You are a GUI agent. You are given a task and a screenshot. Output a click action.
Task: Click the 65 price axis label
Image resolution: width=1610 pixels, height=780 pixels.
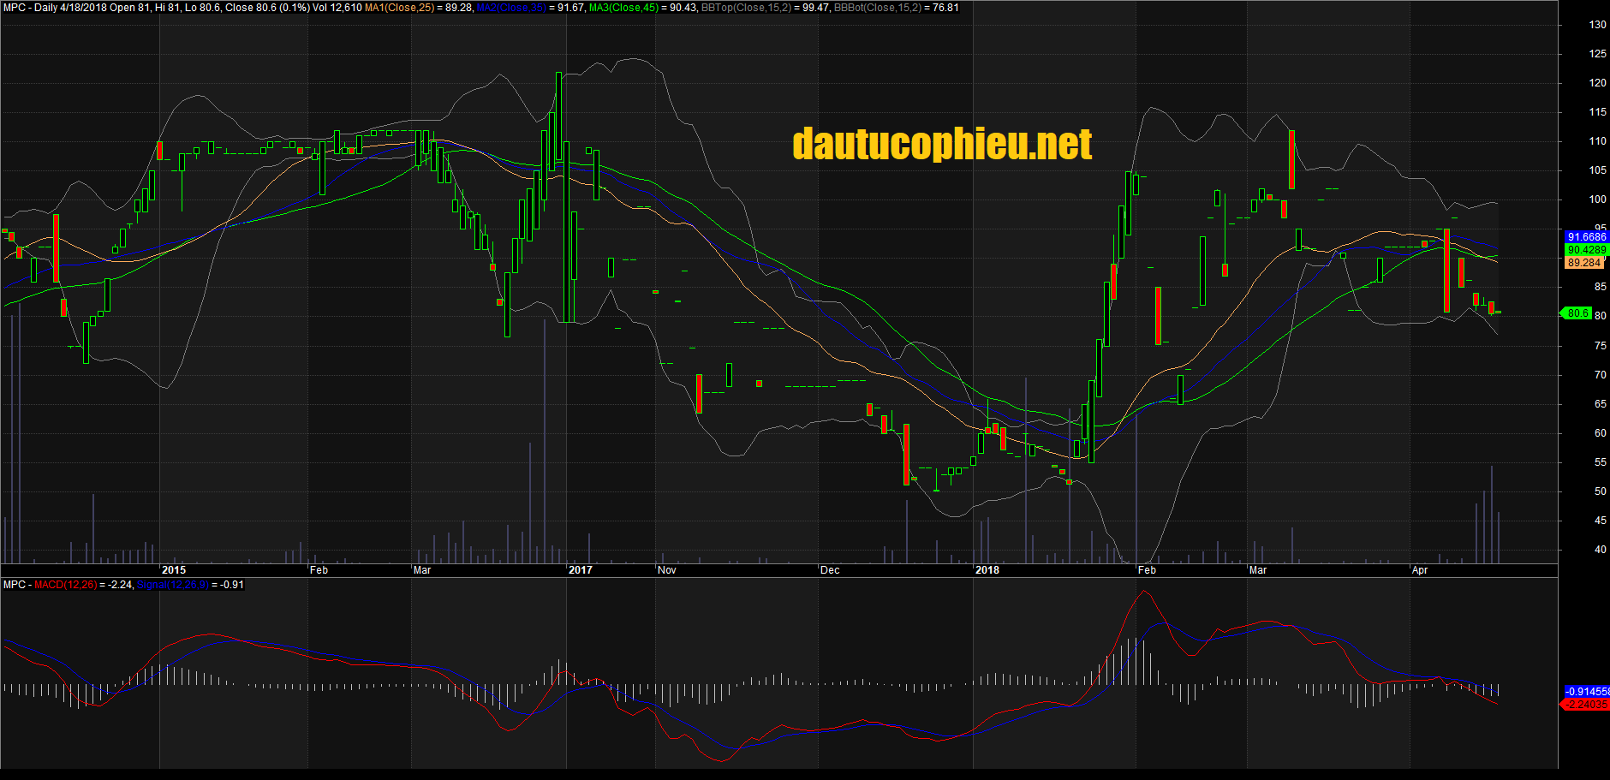tap(1601, 404)
